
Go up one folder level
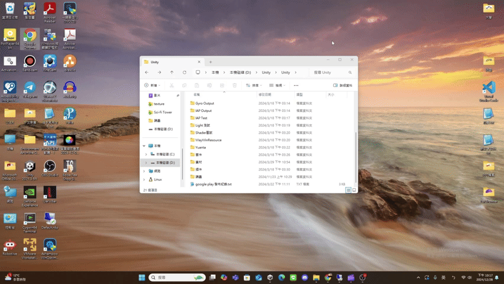[x=172, y=72]
